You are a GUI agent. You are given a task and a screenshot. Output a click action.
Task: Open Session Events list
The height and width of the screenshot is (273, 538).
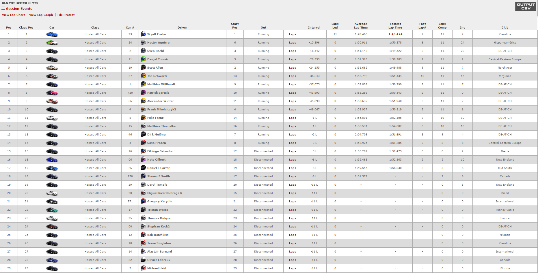pos(19,9)
